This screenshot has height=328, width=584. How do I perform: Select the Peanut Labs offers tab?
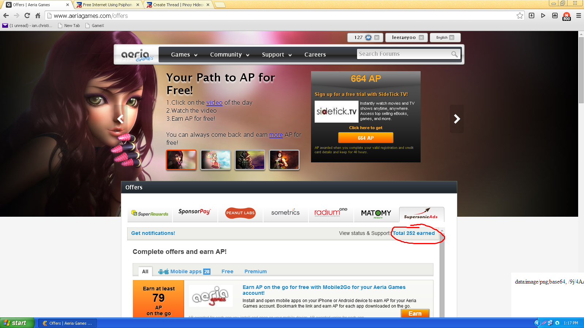pyautogui.click(x=240, y=214)
